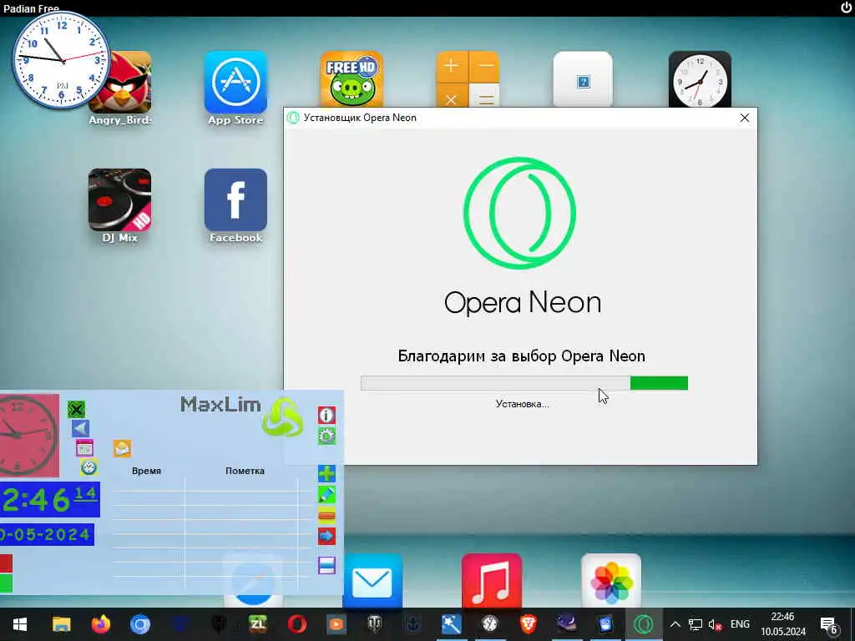Click the MaxLim blue right-arrow icon
The width and height of the screenshot is (855, 641).
coord(326,537)
